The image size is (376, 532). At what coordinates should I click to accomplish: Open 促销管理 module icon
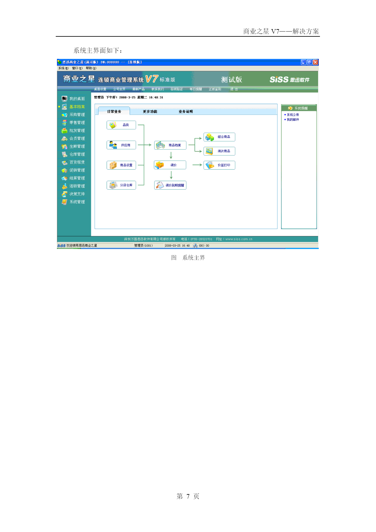65,170
